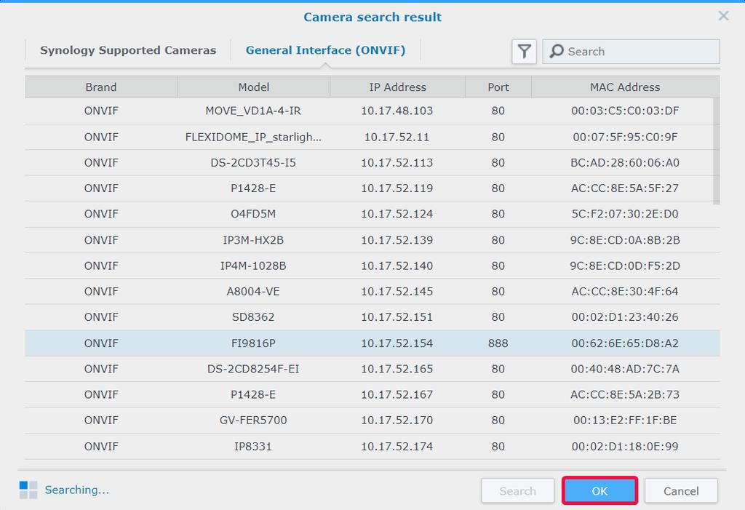Click MAC address 9C:8E:CD:0A:8B:2B
Image resolution: width=745 pixels, height=510 pixels.
click(x=625, y=241)
